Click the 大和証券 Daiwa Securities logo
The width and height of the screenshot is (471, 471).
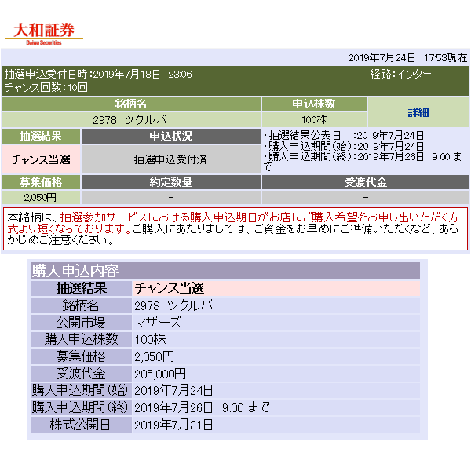point(44,34)
